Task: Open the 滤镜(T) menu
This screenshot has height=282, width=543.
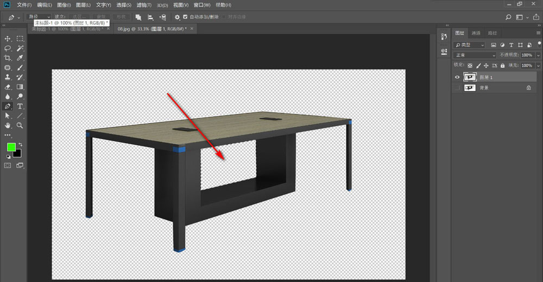Action: click(x=144, y=5)
